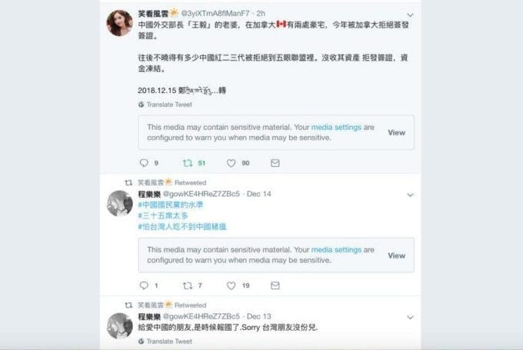Reply to the Wang Yi tweet

144,163
